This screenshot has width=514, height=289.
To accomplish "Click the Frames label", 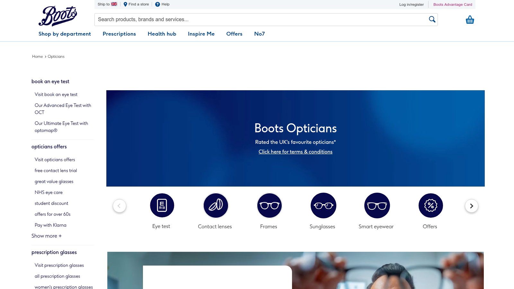I will pyautogui.click(x=269, y=226).
